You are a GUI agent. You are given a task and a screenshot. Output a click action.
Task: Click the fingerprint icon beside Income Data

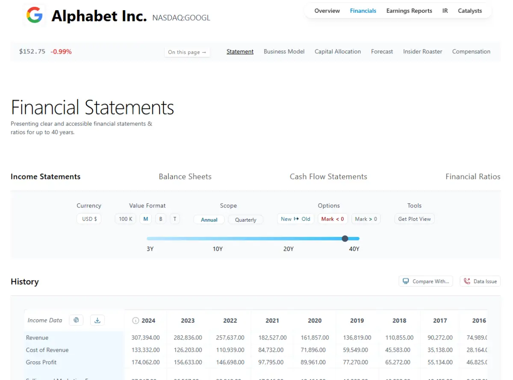[76, 320]
